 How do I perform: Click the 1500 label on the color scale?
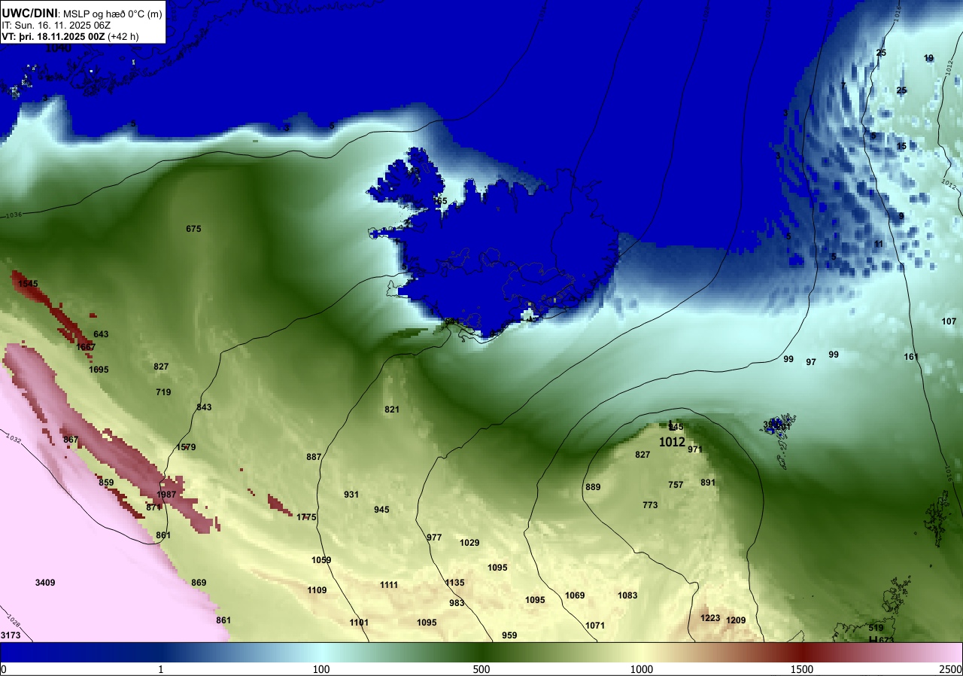coord(802,669)
